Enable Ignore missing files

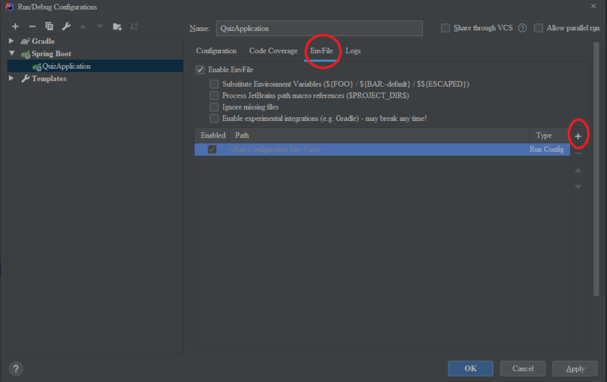[214, 107]
